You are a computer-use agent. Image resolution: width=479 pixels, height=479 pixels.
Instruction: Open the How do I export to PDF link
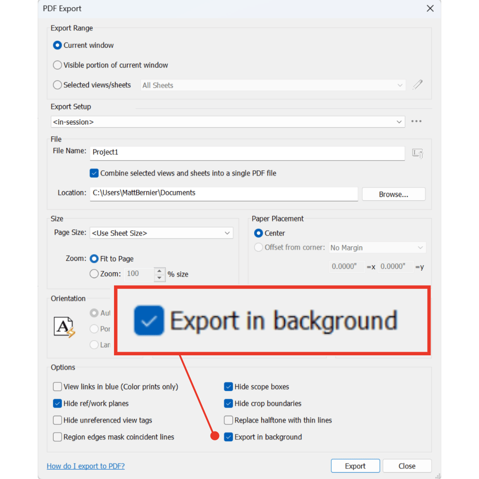(x=86, y=466)
